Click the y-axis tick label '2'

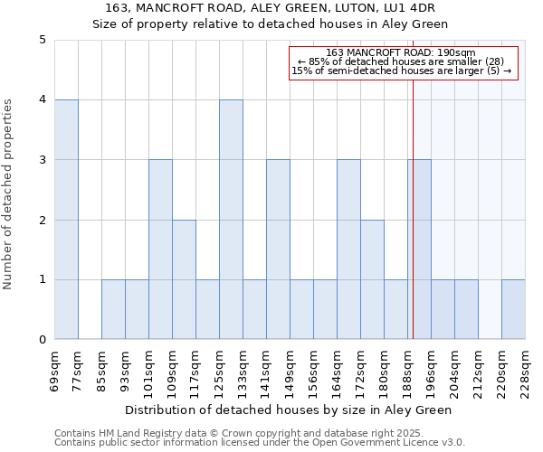click(43, 220)
